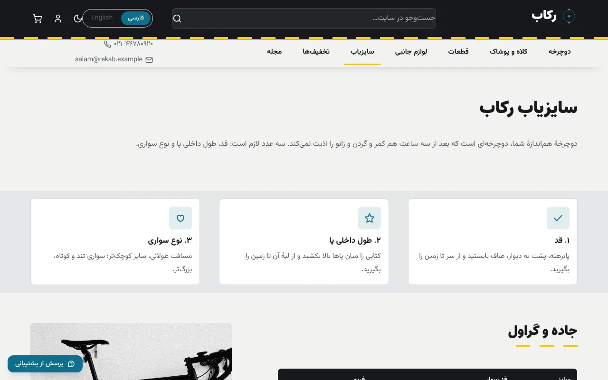Click the جاده و گراول section heading

(543, 331)
